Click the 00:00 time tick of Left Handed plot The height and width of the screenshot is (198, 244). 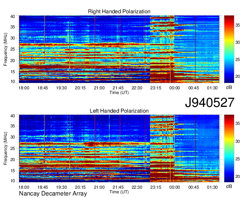175,187
